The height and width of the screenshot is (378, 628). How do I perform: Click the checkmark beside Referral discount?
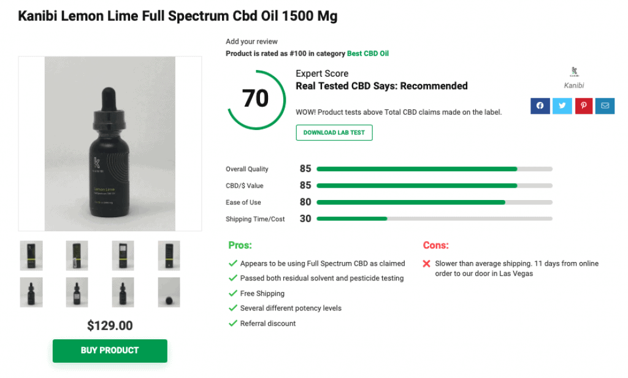tap(233, 323)
